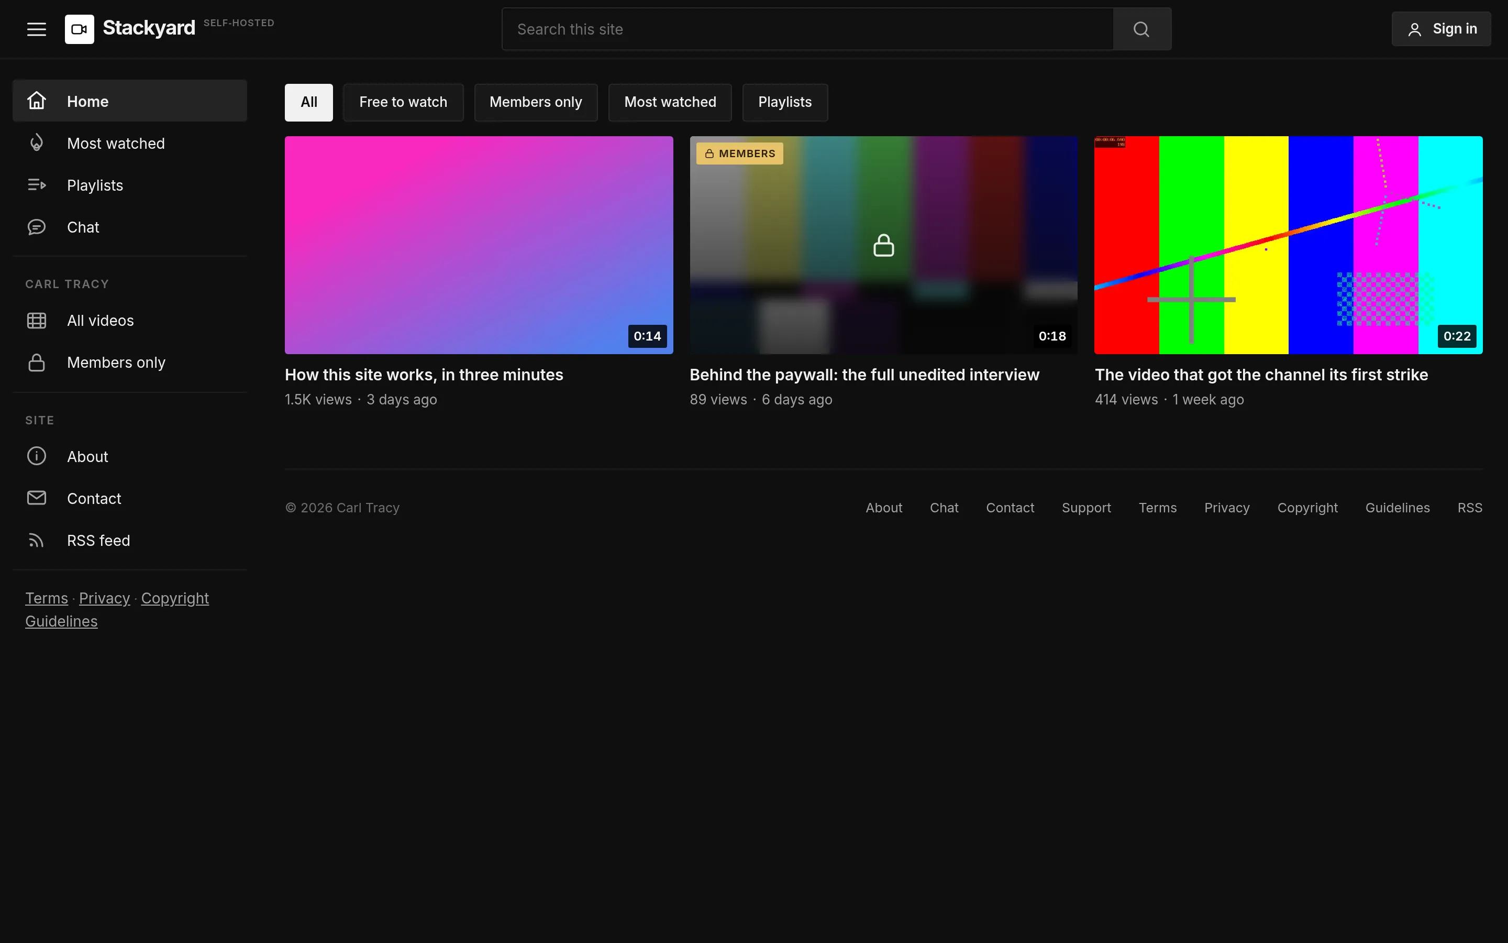
Task: Click the Stackyard site name text
Action: pyautogui.click(x=149, y=28)
